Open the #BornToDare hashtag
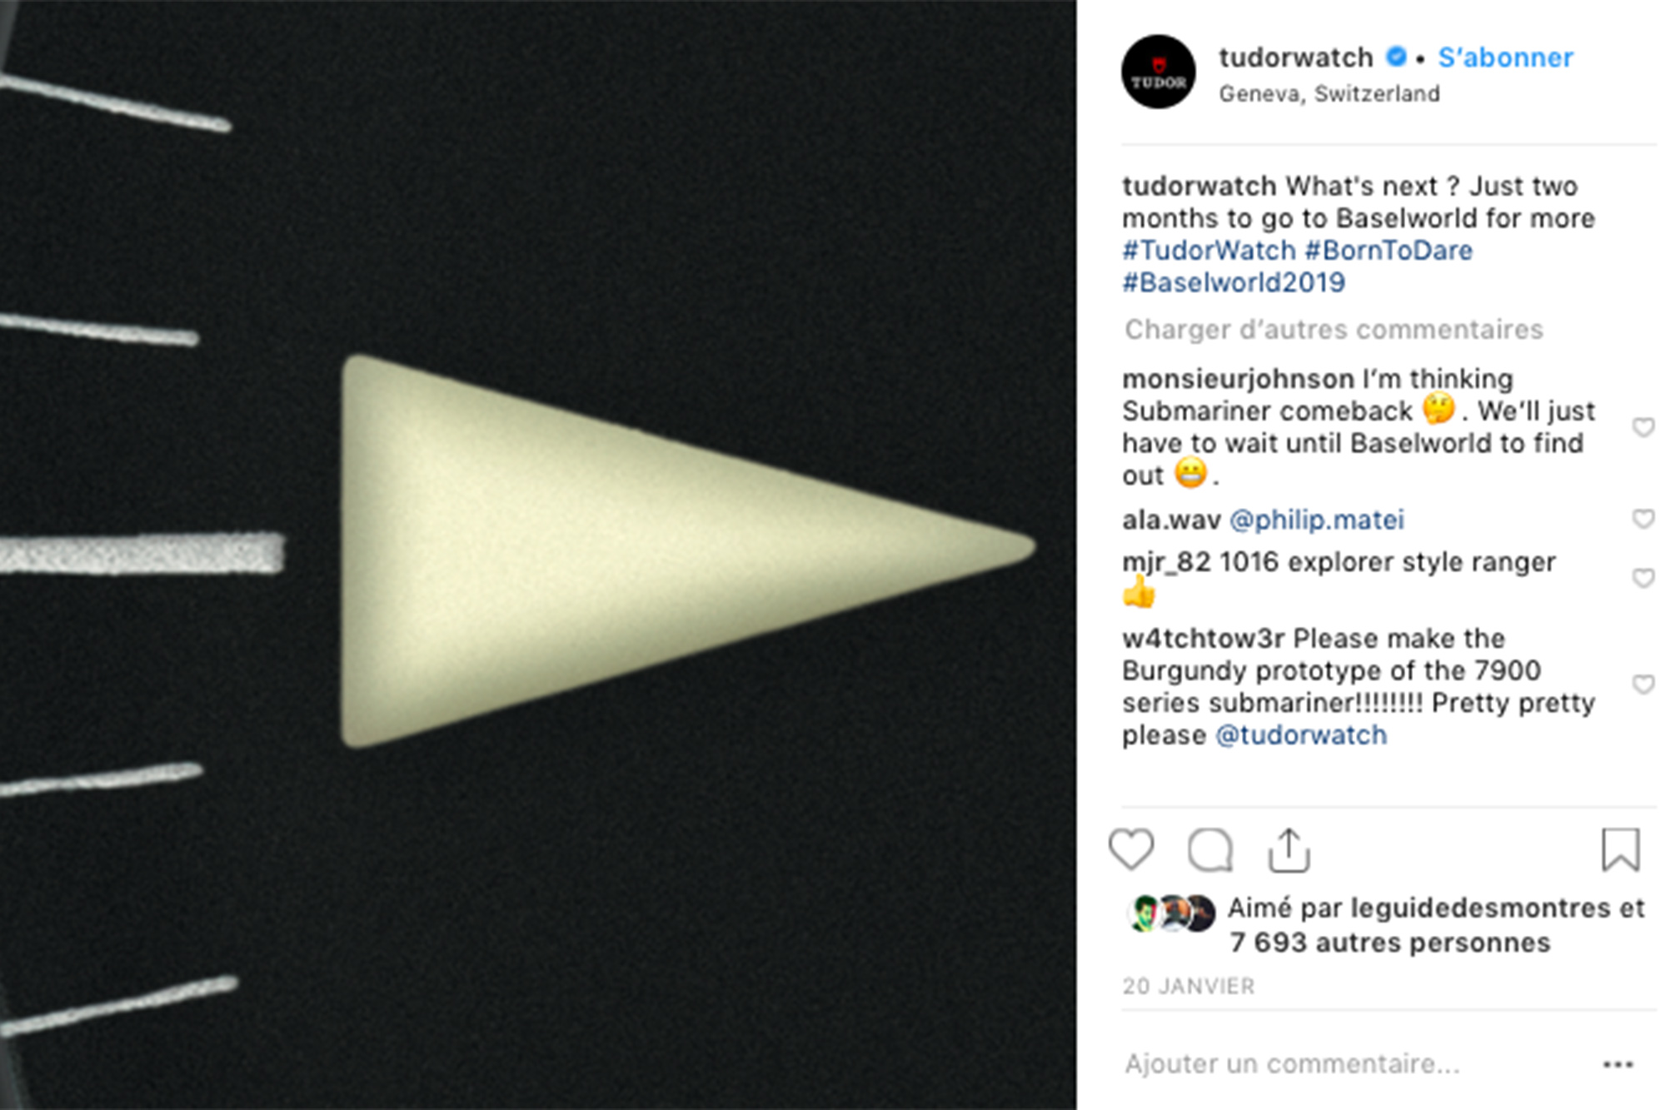The height and width of the screenshot is (1110, 1666). point(1389,250)
